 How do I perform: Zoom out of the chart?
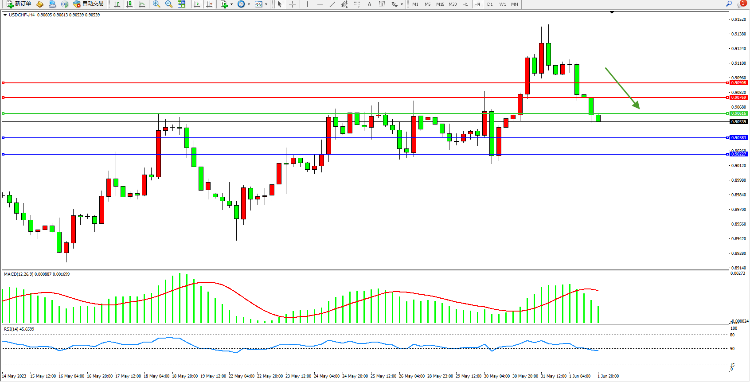pyautogui.click(x=168, y=4)
